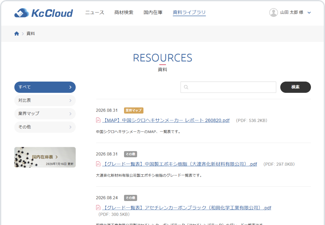Click description 大連斉化新材料有限公司製エポキシ樹脂のグレード一覧表です。
The image size is (325, 225).
pyautogui.click(x=149, y=176)
